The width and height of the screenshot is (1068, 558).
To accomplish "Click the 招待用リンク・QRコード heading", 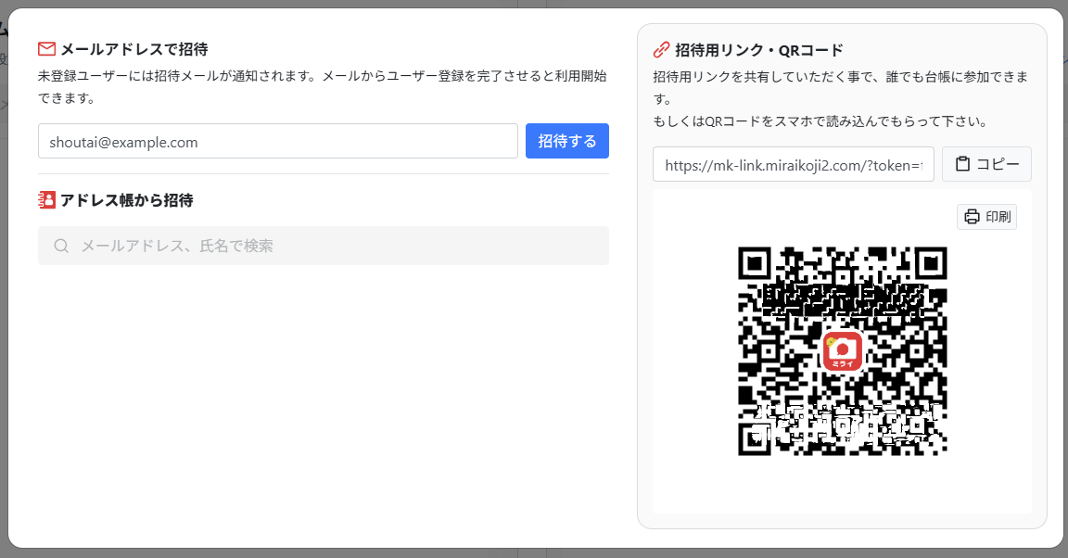I will point(759,50).
